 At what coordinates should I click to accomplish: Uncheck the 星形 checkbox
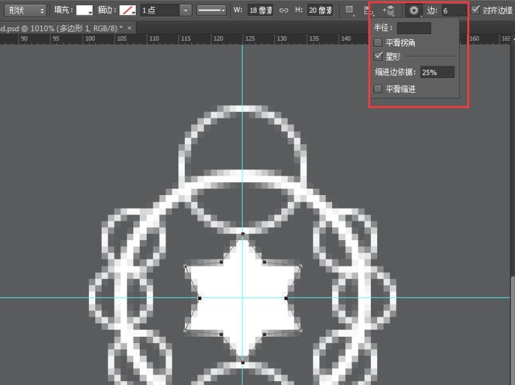tap(378, 56)
